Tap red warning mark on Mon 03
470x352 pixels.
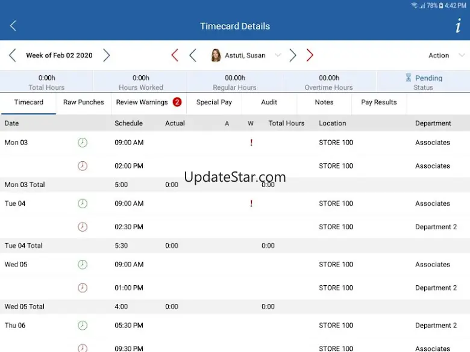click(251, 143)
